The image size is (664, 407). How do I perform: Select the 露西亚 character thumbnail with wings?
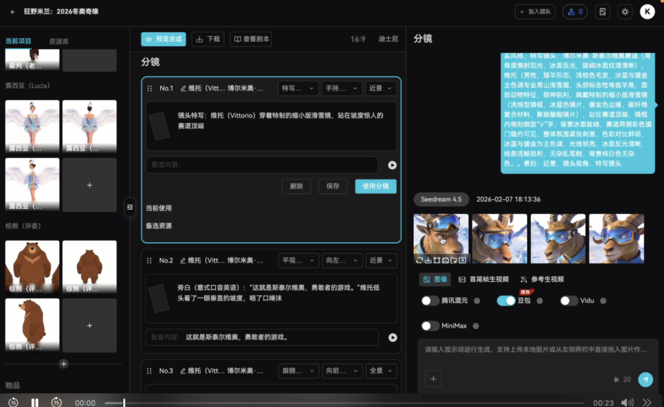(32, 126)
